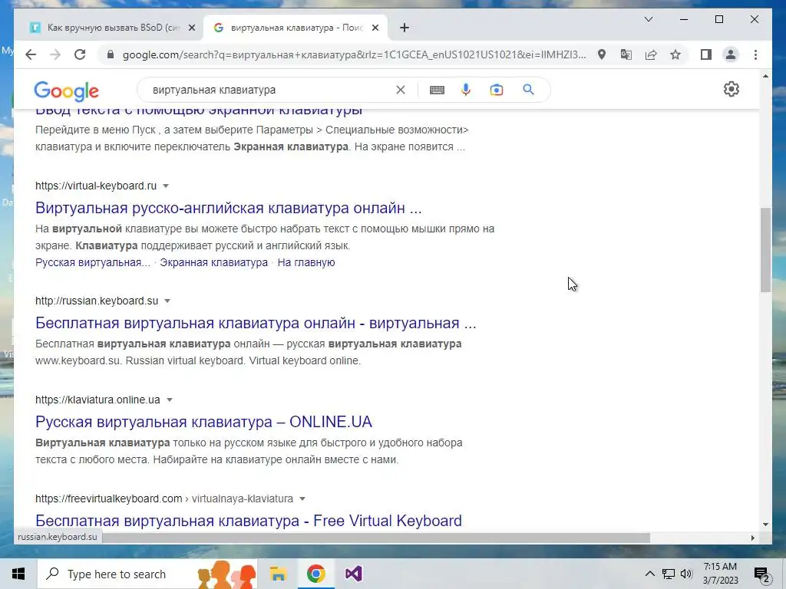Click horizontal scrollbar right arrow
This screenshot has height=589, width=786.
[x=752, y=538]
